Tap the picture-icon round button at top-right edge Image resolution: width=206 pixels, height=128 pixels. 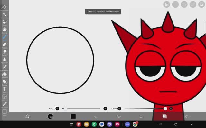pyautogui.click(x=202, y=4)
